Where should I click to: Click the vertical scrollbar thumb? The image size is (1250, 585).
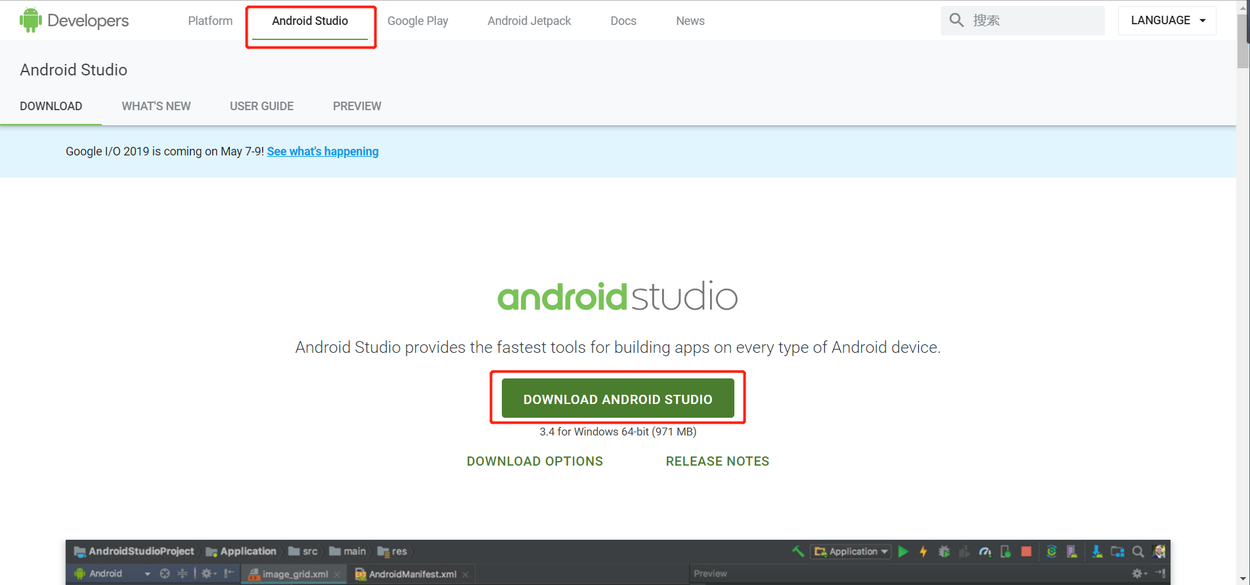point(1243,41)
